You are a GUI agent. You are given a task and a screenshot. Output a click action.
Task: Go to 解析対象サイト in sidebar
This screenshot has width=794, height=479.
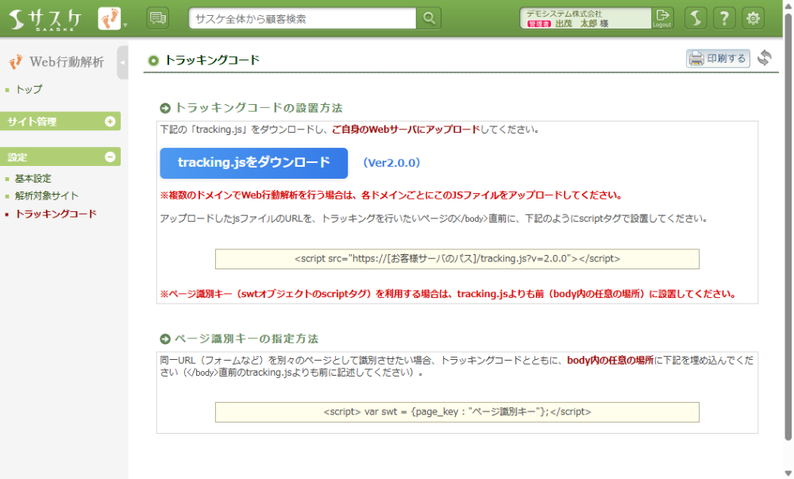point(47,195)
